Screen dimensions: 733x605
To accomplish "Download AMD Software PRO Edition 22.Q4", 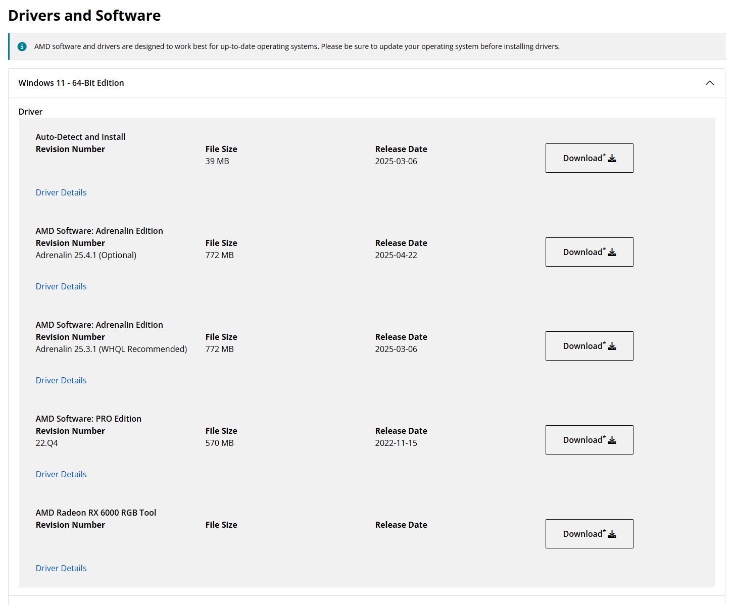I will click(589, 440).
